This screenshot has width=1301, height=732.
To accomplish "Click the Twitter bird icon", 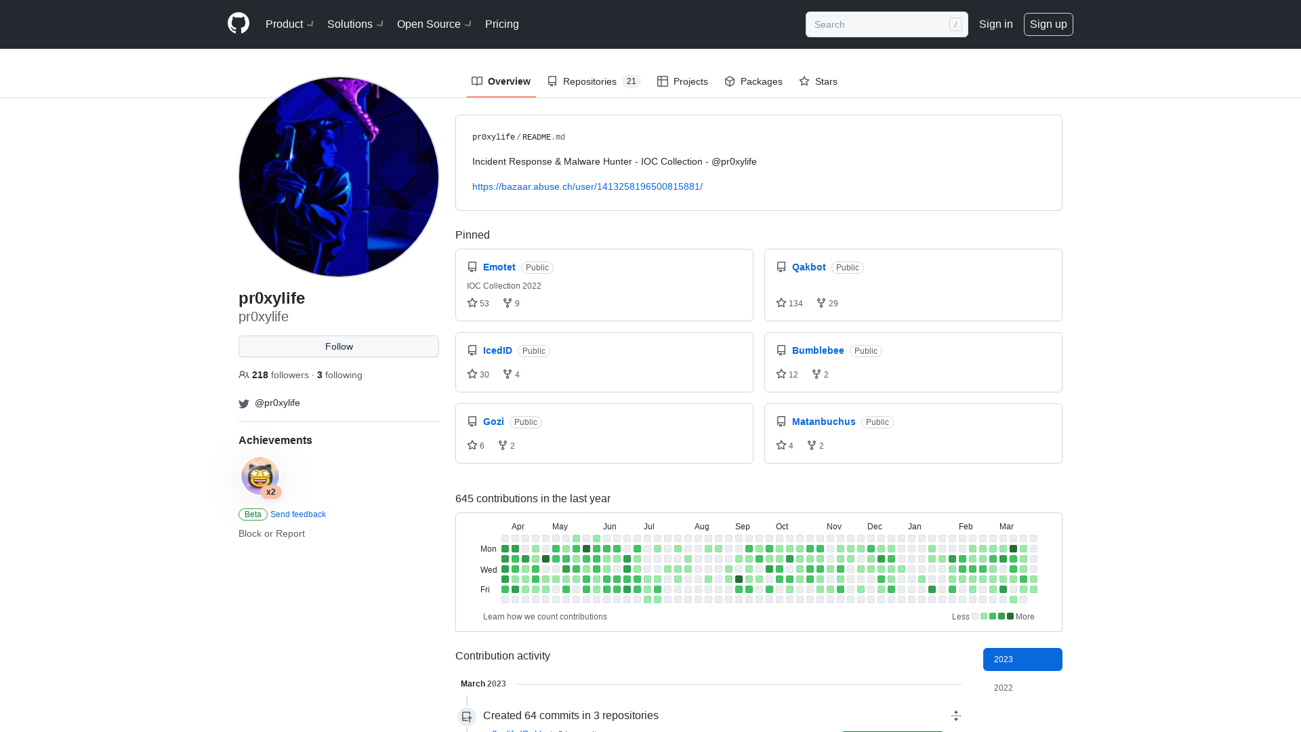I will tap(244, 404).
